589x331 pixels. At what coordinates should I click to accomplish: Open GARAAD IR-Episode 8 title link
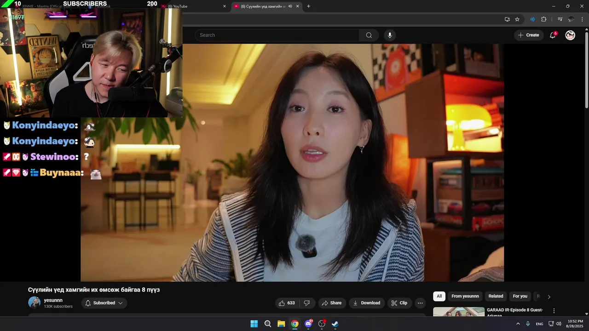click(x=515, y=313)
